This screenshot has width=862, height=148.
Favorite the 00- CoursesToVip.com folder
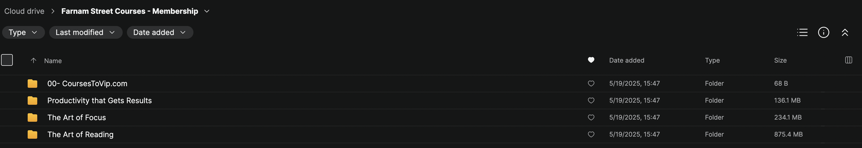coord(591,83)
